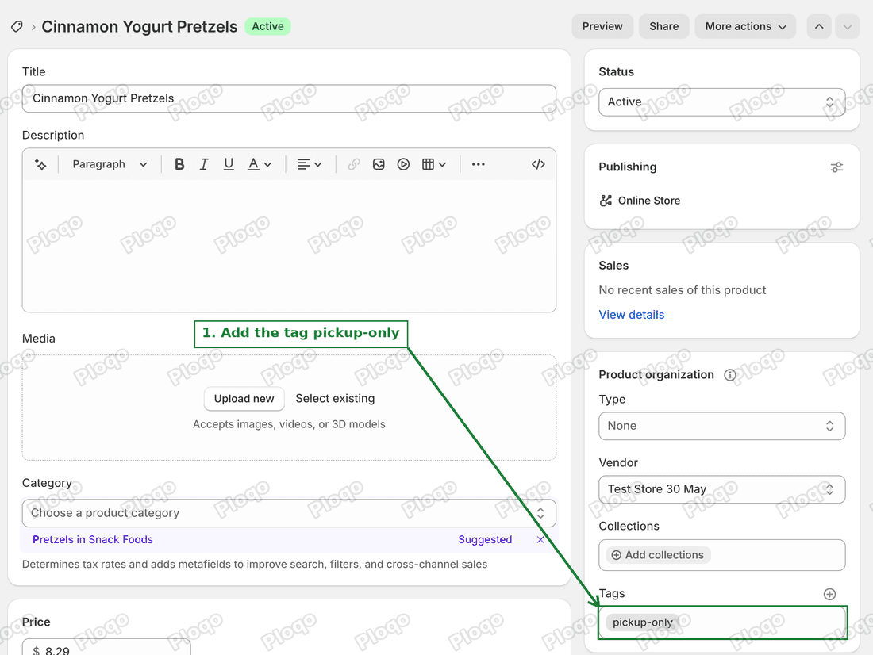Click the Price input field
The height and width of the screenshot is (655, 873).
click(x=106, y=649)
